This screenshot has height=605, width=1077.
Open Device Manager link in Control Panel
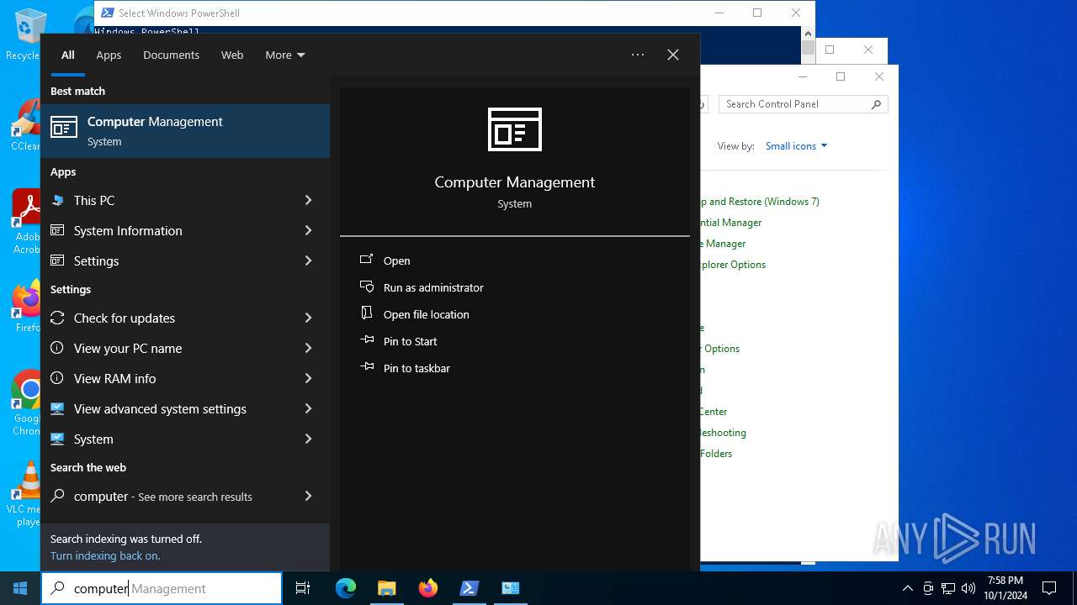724,244
